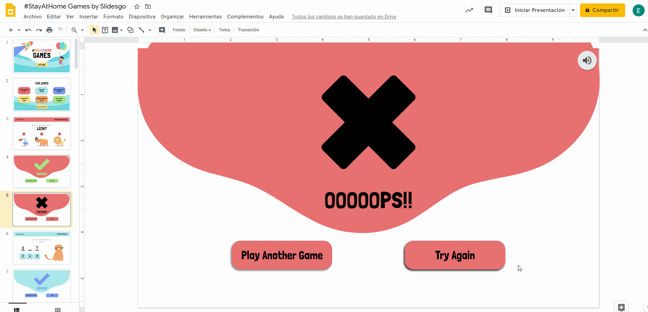Click the presentation title text

[x=75, y=6]
